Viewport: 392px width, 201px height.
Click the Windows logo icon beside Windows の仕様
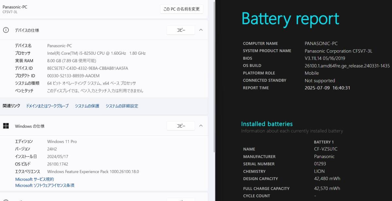click(6, 126)
